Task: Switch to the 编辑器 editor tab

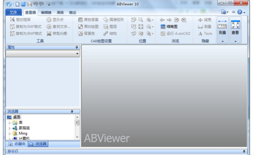Action: tap(46, 12)
